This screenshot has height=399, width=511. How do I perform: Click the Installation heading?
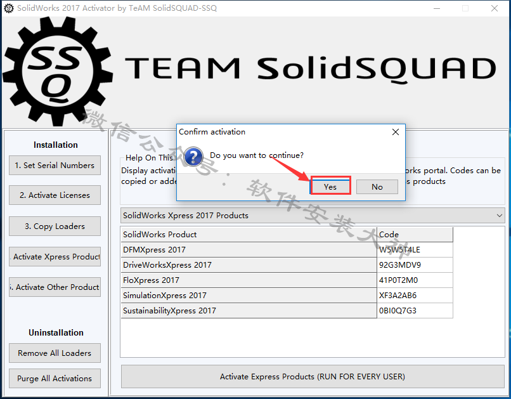56,145
